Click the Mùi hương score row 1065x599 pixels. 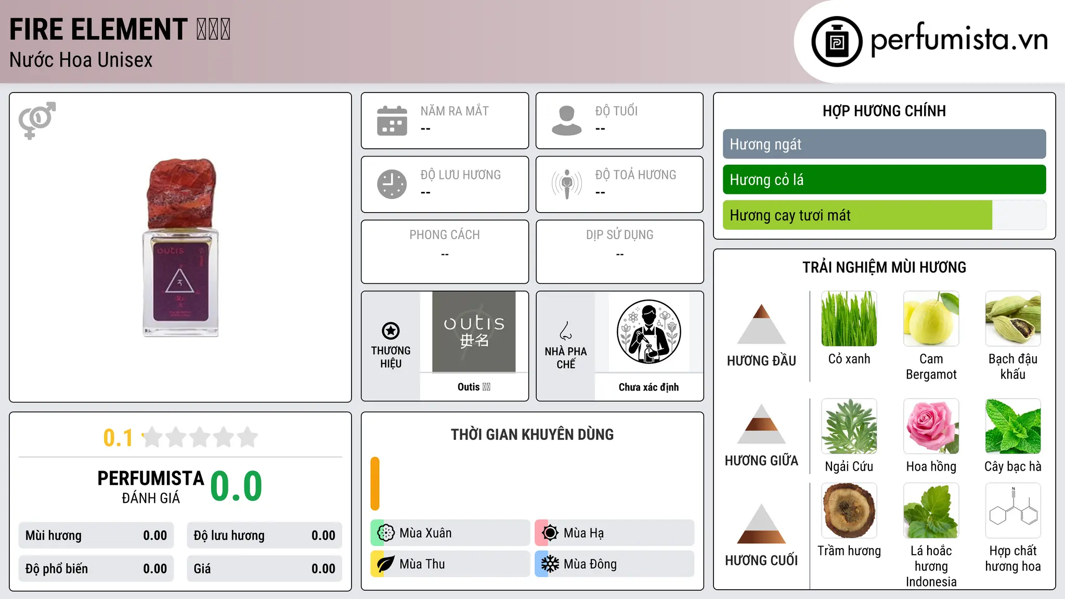(96, 536)
